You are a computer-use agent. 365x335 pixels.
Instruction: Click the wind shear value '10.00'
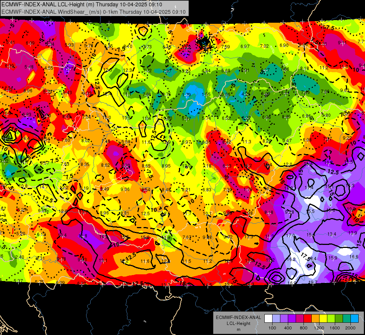[166, 118]
